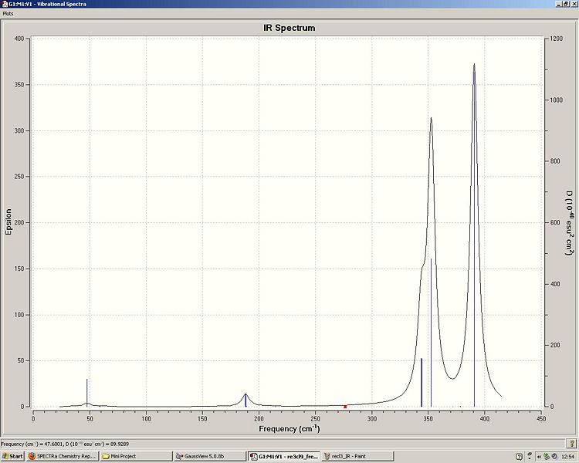The height and width of the screenshot is (463, 579).
Task: Click the 400 tick on Epsilon axis
Action: pos(19,39)
